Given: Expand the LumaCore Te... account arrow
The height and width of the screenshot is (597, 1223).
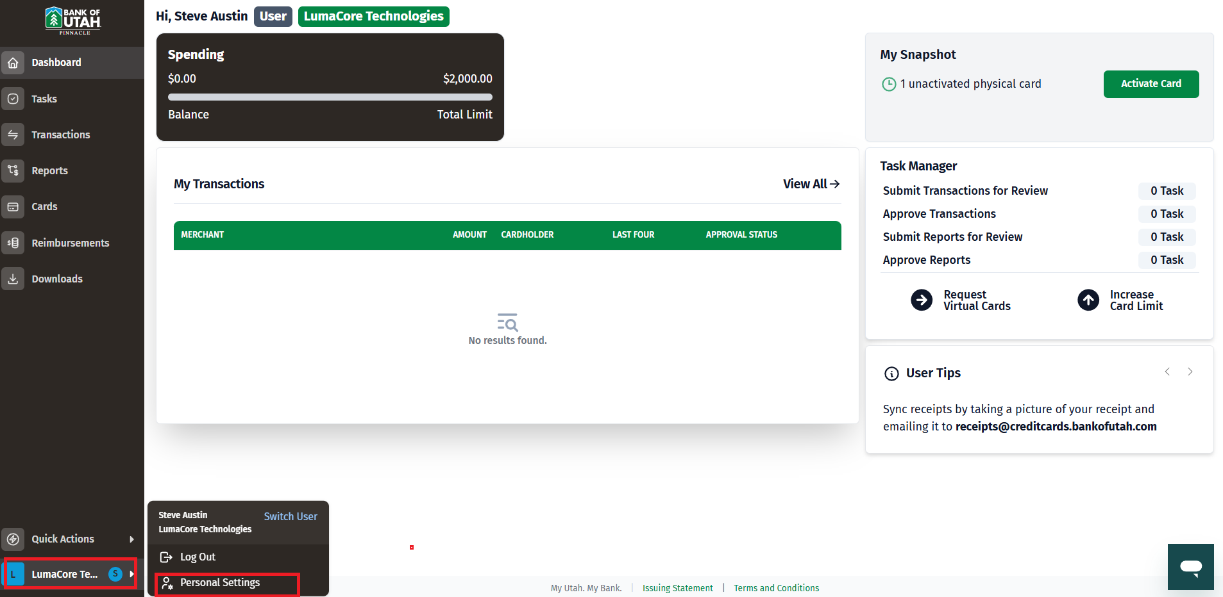Looking at the screenshot, I should (x=131, y=574).
